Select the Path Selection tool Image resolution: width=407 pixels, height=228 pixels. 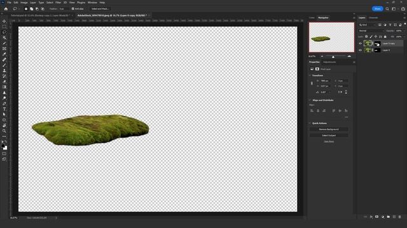coord(4,114)
